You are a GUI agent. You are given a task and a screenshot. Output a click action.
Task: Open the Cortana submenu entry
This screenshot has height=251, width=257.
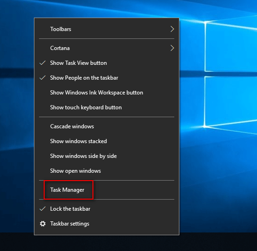(x=106, y=48)
